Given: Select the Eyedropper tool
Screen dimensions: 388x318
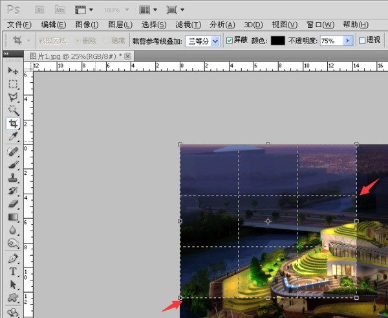Looking at the screenshot, I should [x=13, y=137].
